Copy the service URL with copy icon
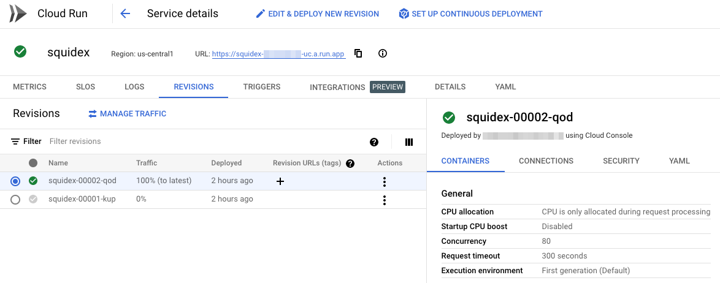The width and height of the screenshot is (720, 283). 358,53
